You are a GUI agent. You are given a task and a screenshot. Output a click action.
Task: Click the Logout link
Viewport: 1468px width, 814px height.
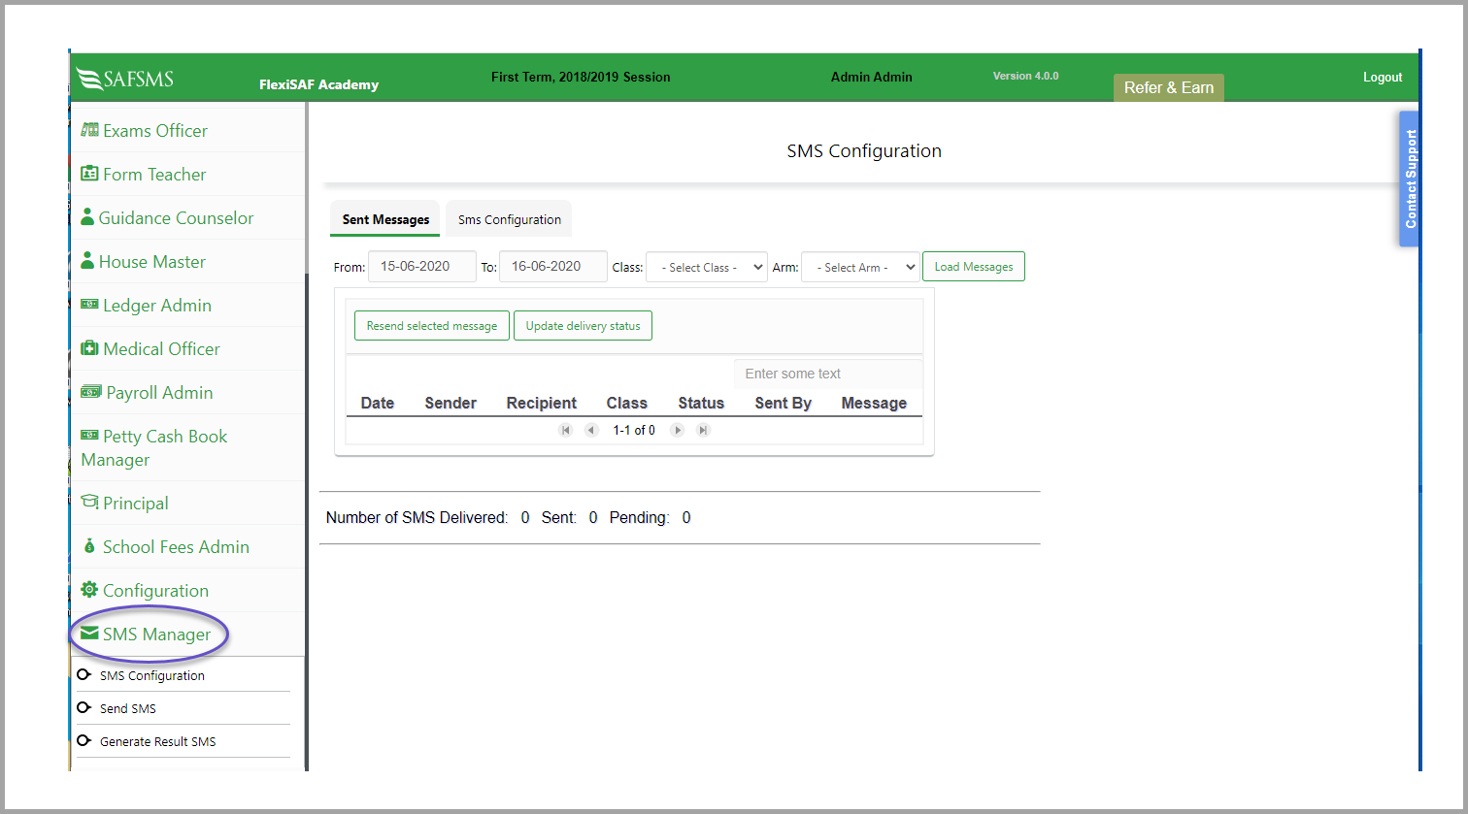coord(1383,77)
